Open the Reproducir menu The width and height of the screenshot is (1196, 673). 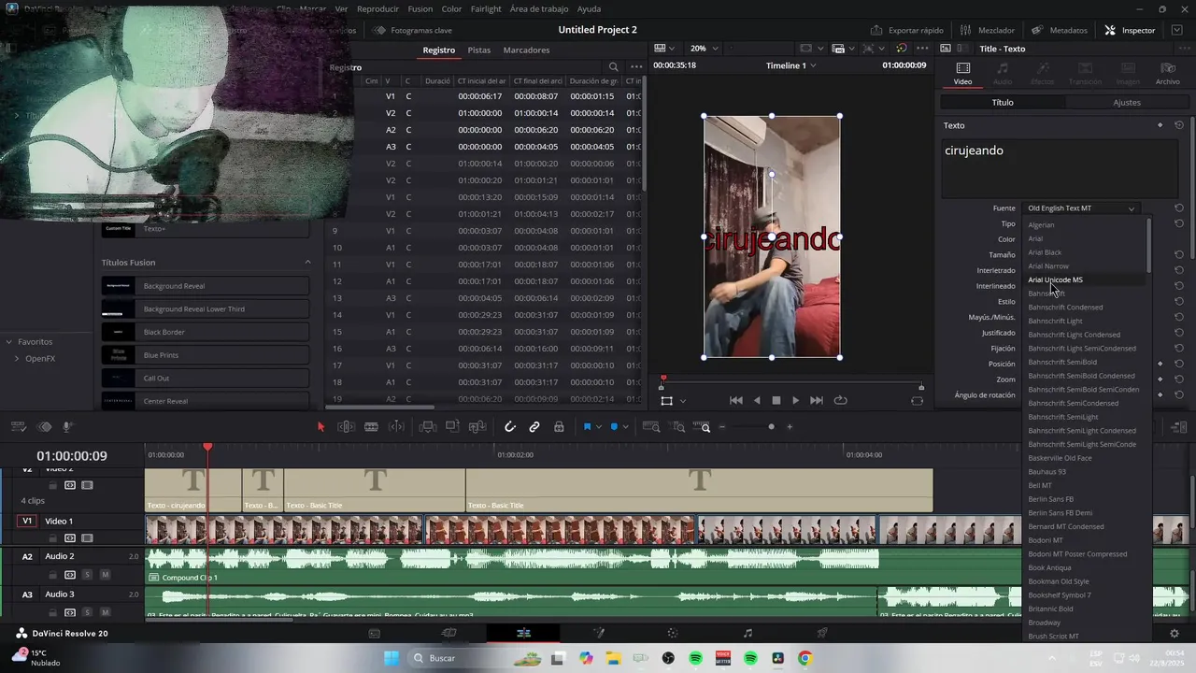(377, 8)
